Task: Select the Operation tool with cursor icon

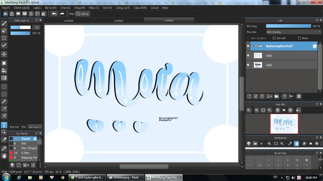Action: [x=4, y=132]
